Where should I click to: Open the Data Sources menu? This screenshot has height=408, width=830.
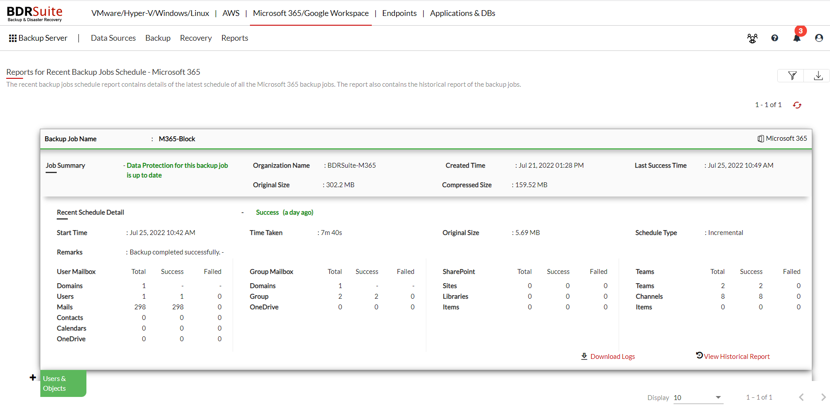(x=113, y=38)
